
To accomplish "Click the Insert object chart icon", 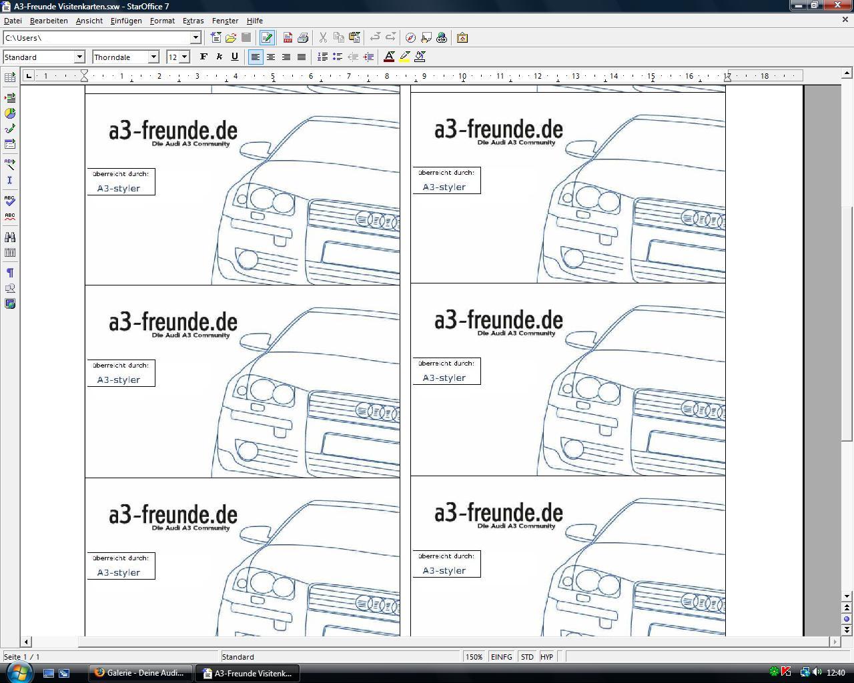I will [10, 113].
